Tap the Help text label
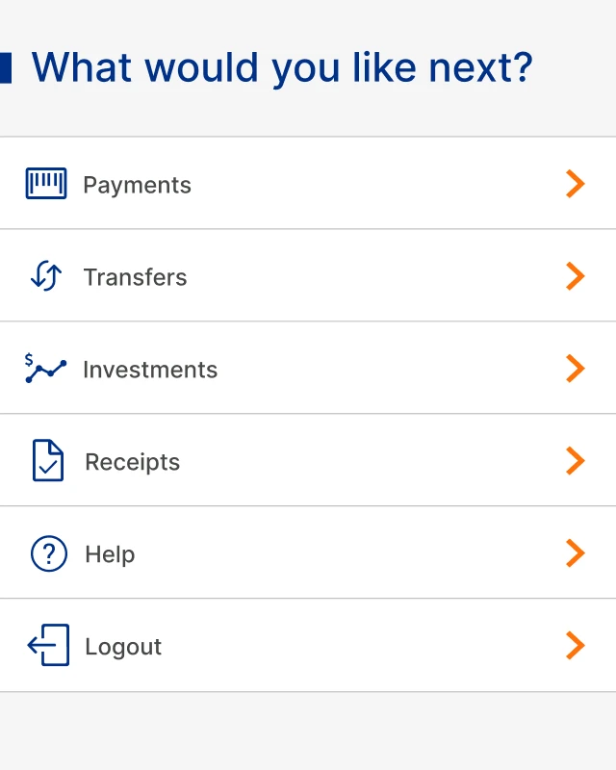Image resolution: width=616 pixels, height=770 pixels. pos(110,554)
